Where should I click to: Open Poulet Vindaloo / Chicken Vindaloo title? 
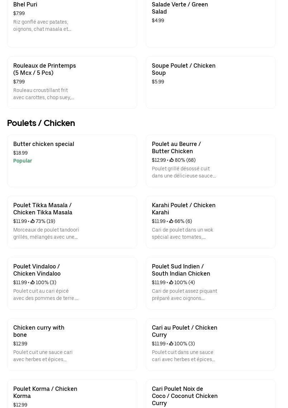37,270
